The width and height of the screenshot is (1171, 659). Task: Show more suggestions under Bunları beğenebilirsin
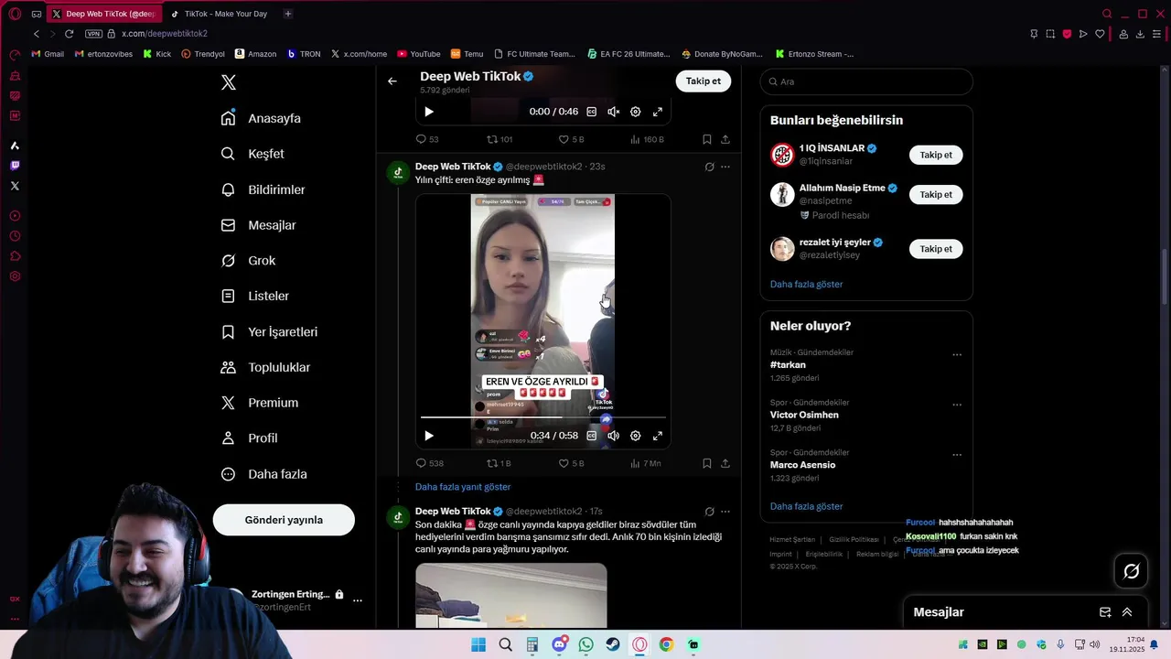(807, 284)
